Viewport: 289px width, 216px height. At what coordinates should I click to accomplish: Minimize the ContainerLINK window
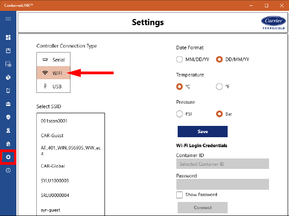tap(251, 5)
